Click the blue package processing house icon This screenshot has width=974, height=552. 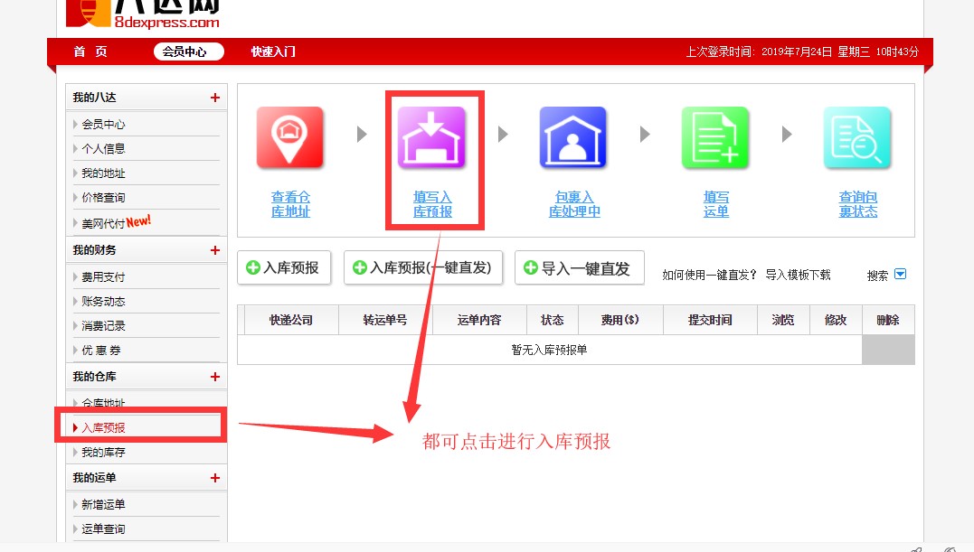pyautogui.click(x=573, y=137)
